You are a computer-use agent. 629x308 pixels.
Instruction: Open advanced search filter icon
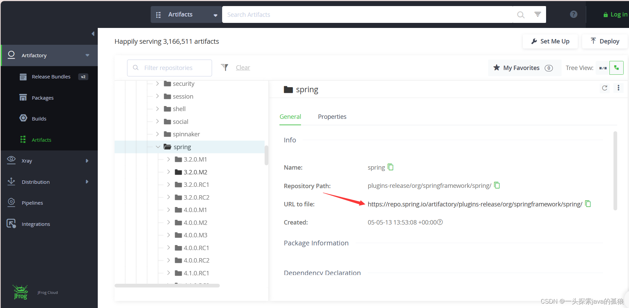click(538, 14)
